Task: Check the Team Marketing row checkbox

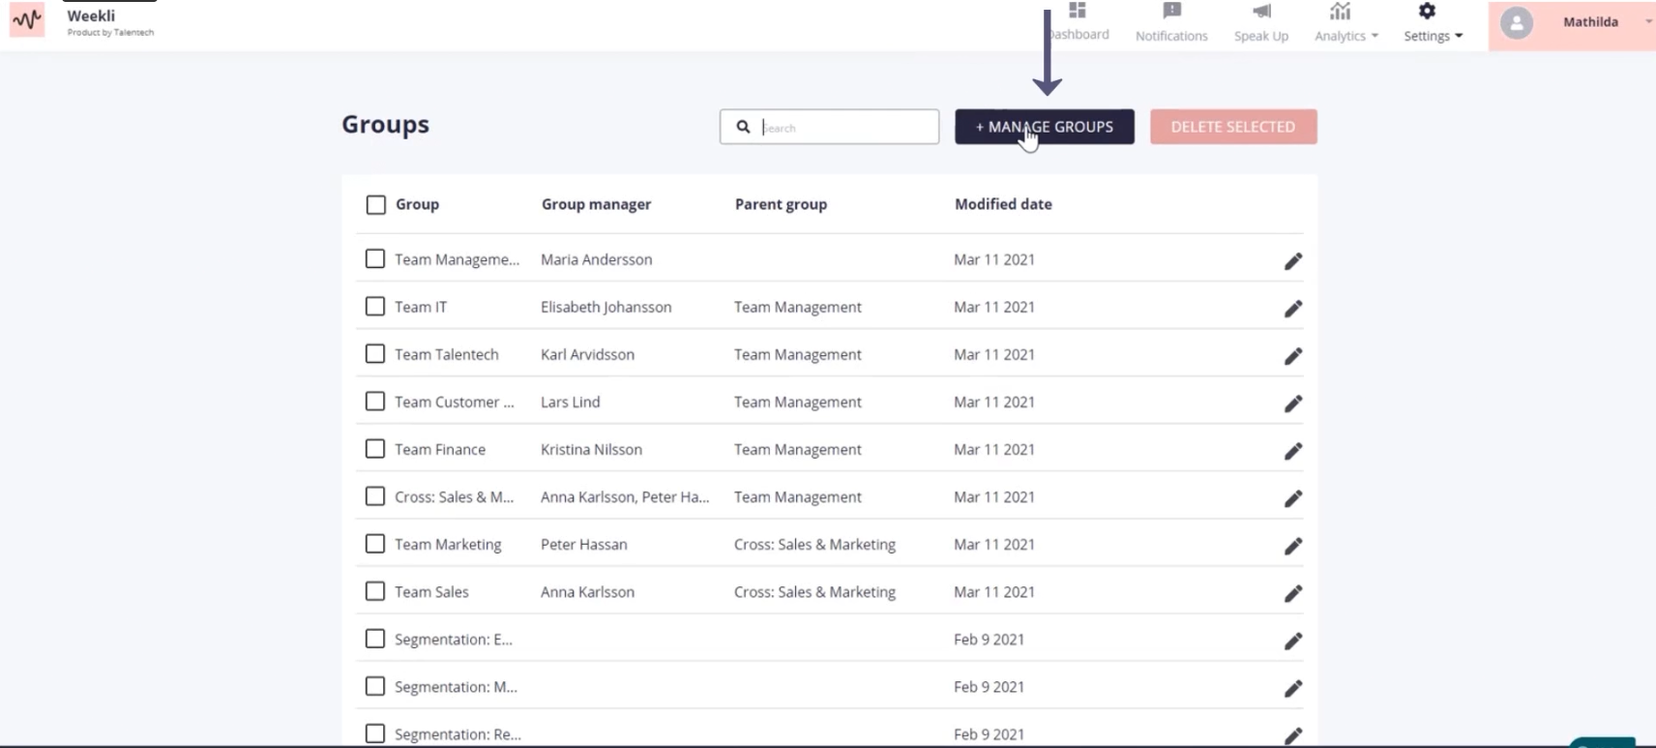Action: click(x=375, y=543)
